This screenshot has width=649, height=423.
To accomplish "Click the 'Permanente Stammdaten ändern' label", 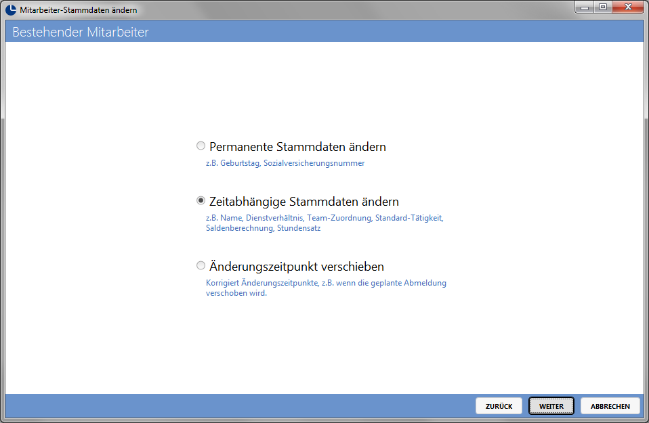I will pyautogui.click(x=297, y=147).
